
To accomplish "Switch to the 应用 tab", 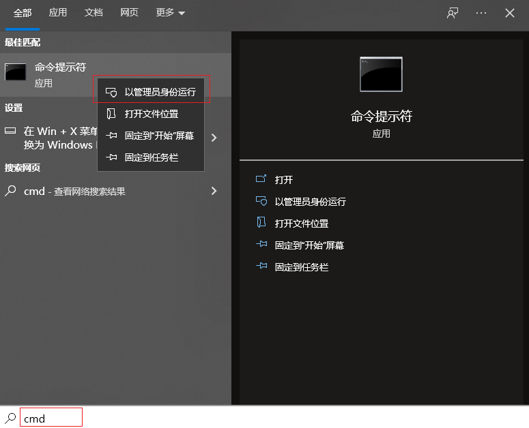I will (x=58, y=13).
